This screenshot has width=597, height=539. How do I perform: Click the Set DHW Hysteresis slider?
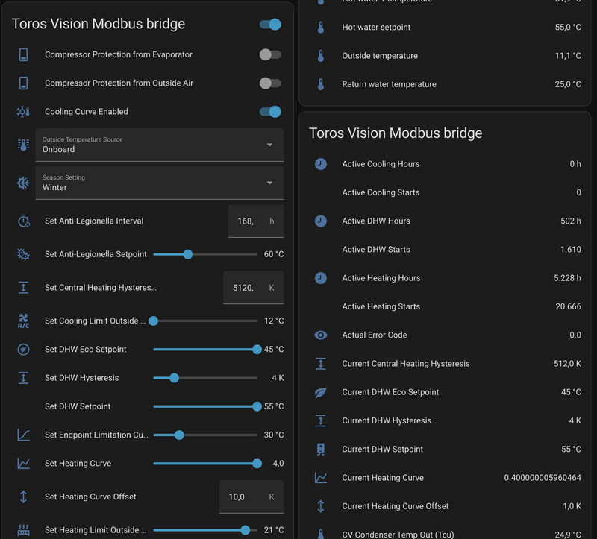(205, 378)
